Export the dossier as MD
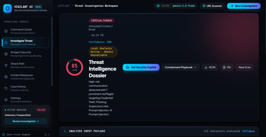Screen dimensions: 266x137 click(x=227, y=67)
